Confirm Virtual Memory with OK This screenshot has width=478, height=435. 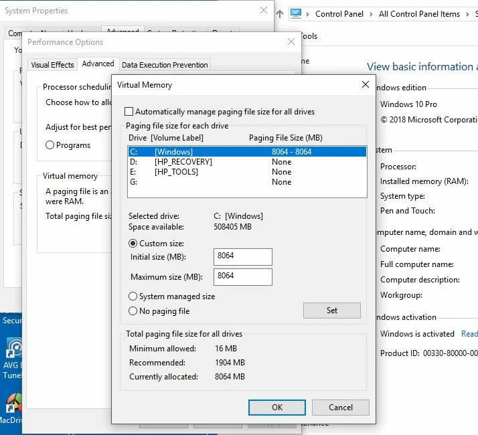tap(276, 408)
